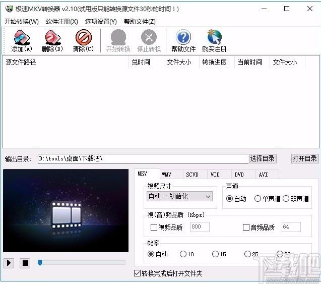The height and width of the screenshot is (284, 321).
Task: Select 自动 frame rate radio
Action: (x=151, y=254)
